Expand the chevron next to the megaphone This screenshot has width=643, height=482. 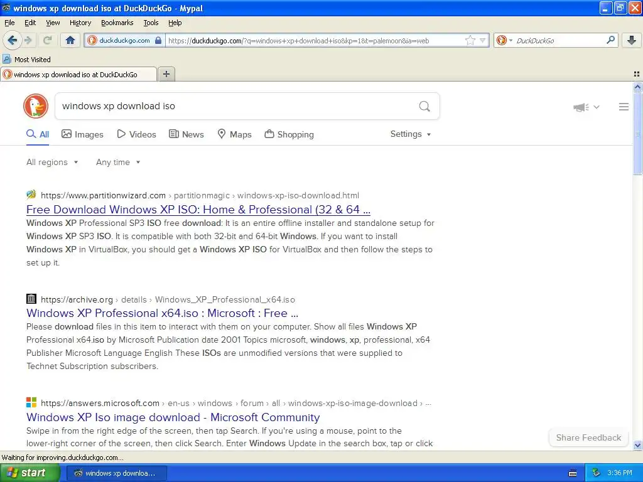[597, 107]
